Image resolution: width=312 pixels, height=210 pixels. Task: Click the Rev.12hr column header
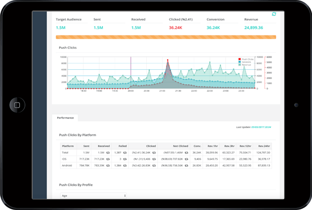click(x=245, y=146)
